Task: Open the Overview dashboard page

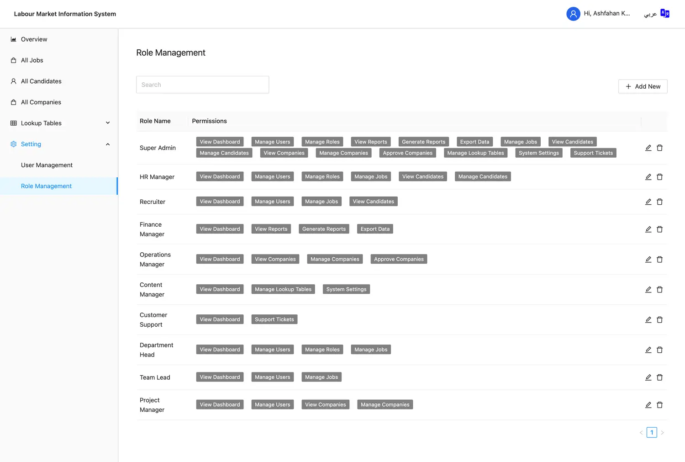Action: [x=34, y=39]
